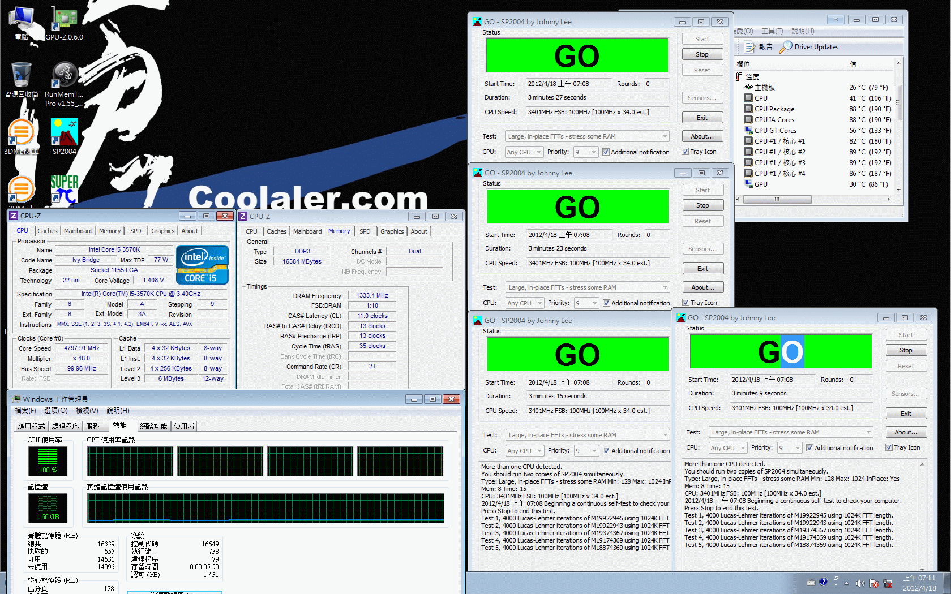Launch the 3DMark 11 desktop shortcut

[x=22, y=137]
